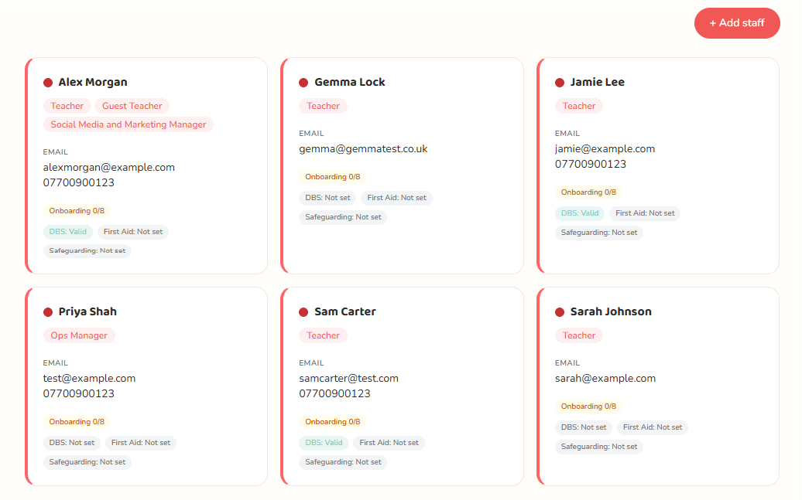Click Priya Shah's phone number 07700900123

point(79,394)
